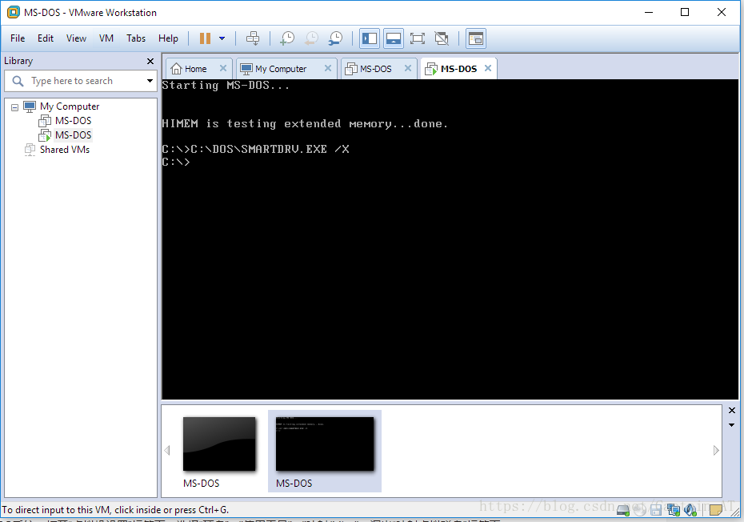Toggle the console view toolbar button
The image size is (744, 522).
[476, 38]
